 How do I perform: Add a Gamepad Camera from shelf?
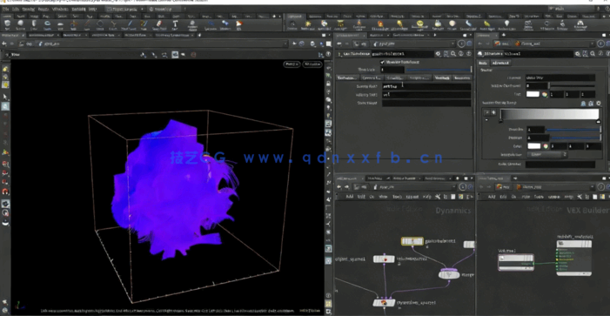tap(580, 25)
